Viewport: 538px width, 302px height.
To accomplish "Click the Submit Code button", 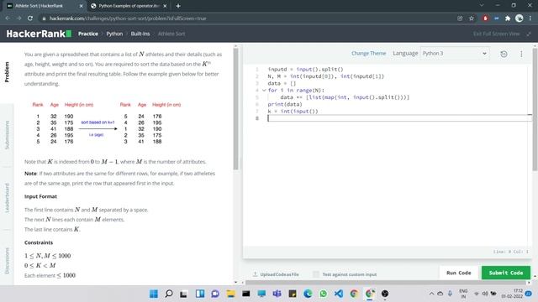I will tap(506, 273).
